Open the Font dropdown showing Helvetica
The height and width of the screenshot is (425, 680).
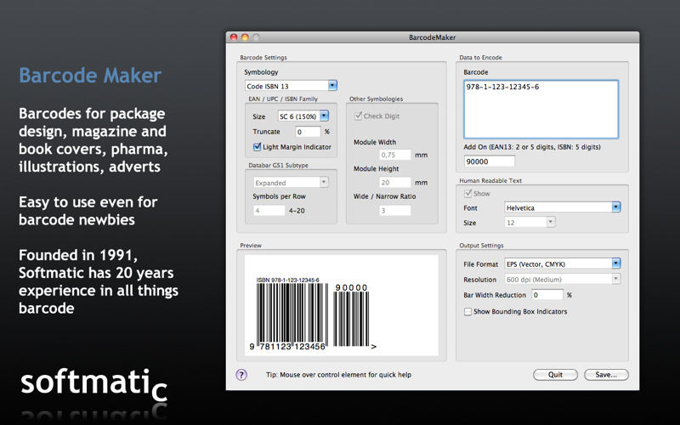(563, 207)
